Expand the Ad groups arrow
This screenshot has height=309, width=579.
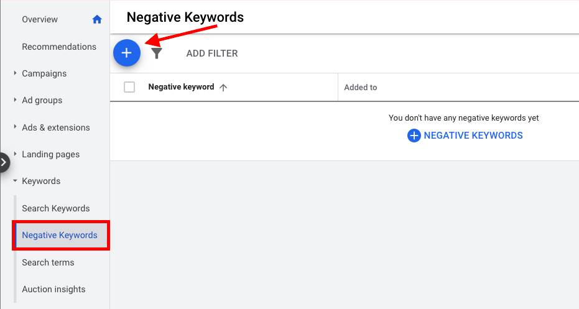15,99
